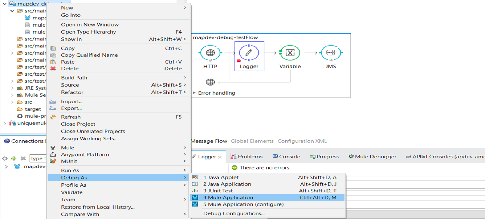This screenshot has height=219, width=485.
Task: Click the HTTP response globe icon below flow
Action: click(x=210, y=82)
